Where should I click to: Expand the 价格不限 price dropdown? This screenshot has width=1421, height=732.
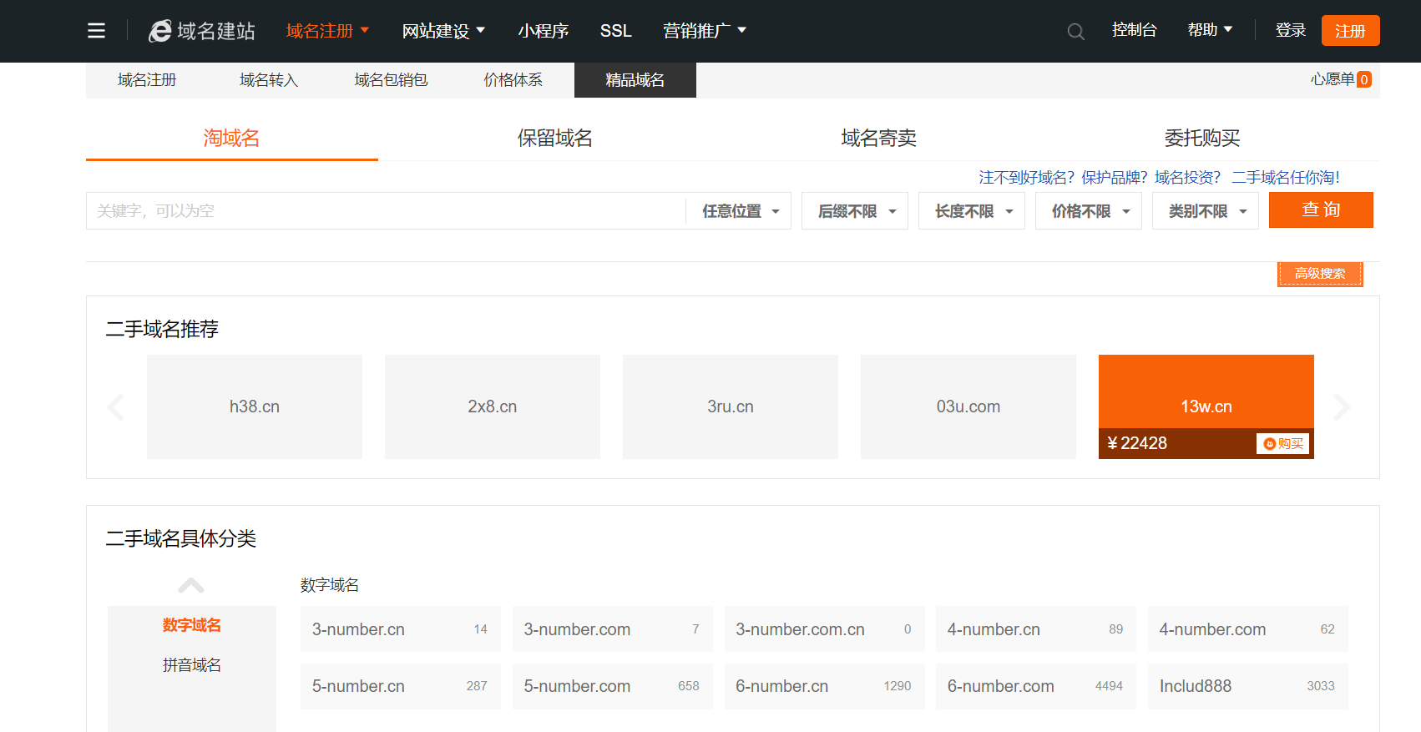[x=1089, y=211]
